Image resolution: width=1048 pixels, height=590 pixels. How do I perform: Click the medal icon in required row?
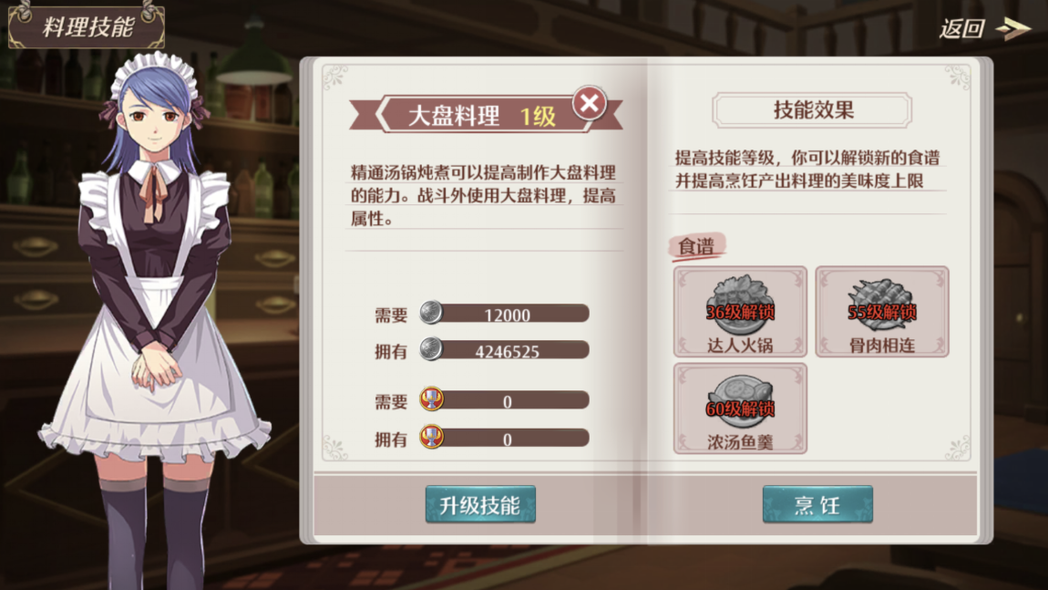click(432, 399)
